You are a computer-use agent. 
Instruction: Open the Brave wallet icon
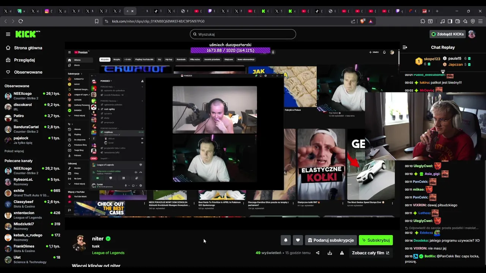coord(458,21)
